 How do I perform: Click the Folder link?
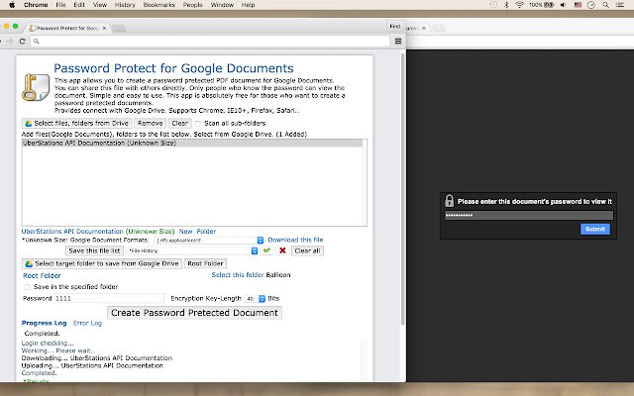(x=206, y=231)
